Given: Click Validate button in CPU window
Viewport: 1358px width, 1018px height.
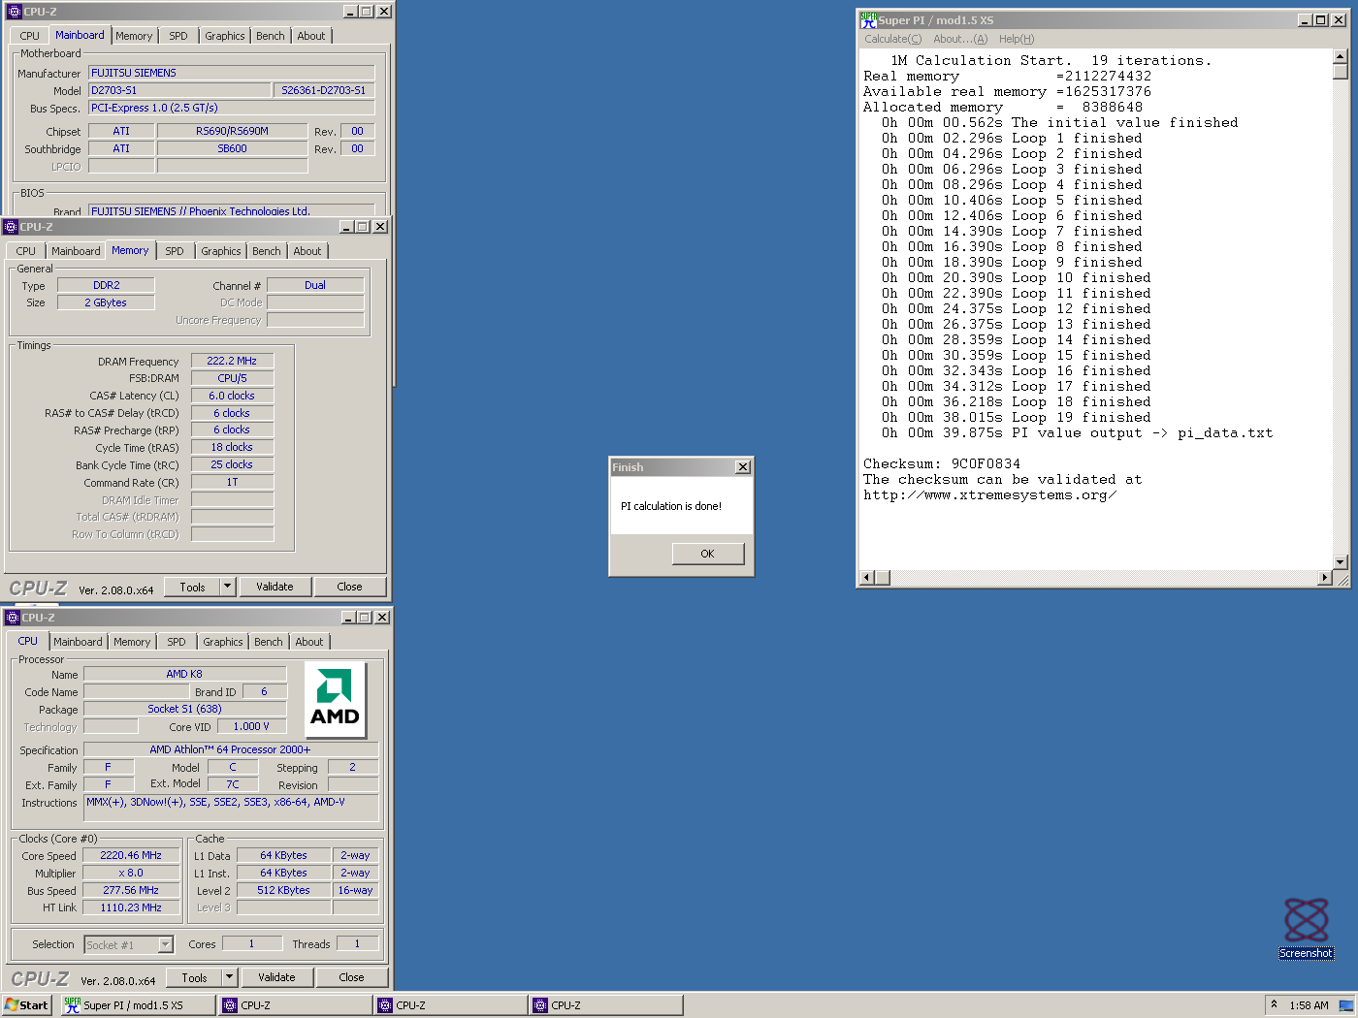Looking at the screenshot, I should click(x=276, y=977).
